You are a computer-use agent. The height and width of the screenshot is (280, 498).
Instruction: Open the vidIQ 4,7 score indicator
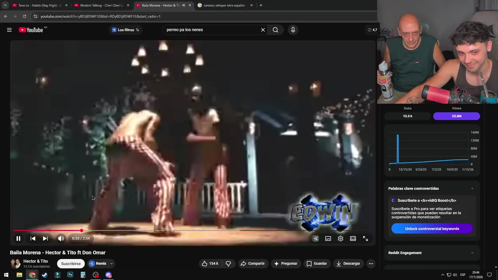pos(372,30)
